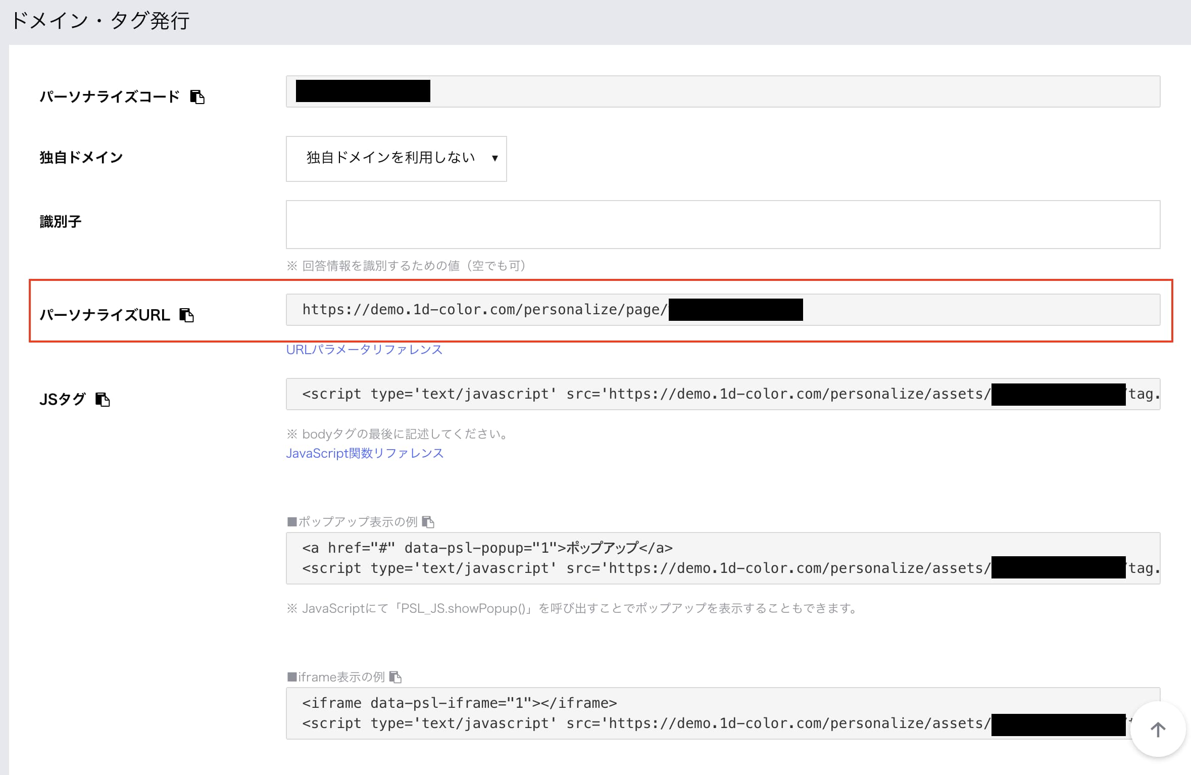
Task: Click the パーソナライズURL label
Action: [105, 315]
